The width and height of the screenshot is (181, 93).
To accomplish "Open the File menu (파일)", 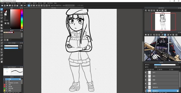I will pos(3,3).
